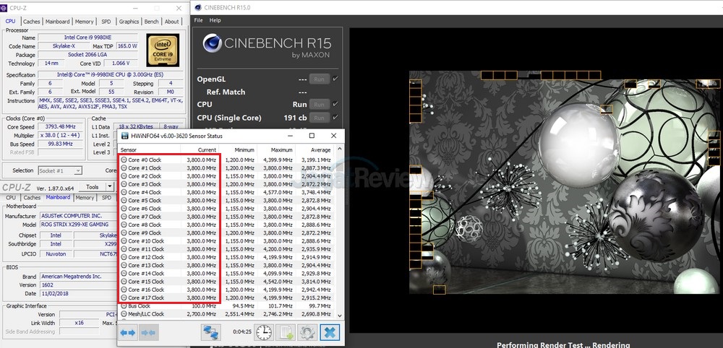Start logging with HWiNFO log file icon
The height and width of the screenshot is (348, 723).
[286, 332]
